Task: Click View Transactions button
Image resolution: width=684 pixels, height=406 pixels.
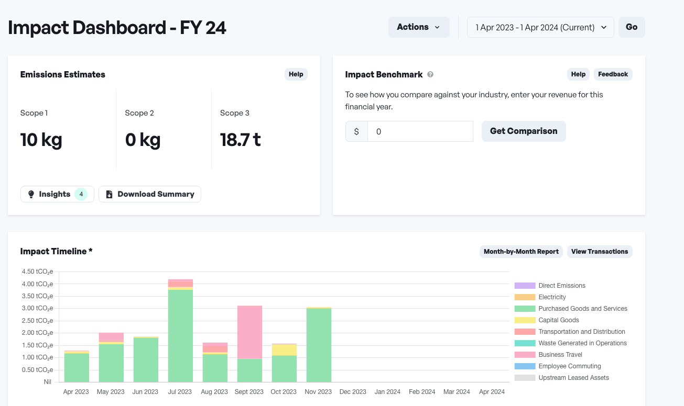Action: (599, 252)
